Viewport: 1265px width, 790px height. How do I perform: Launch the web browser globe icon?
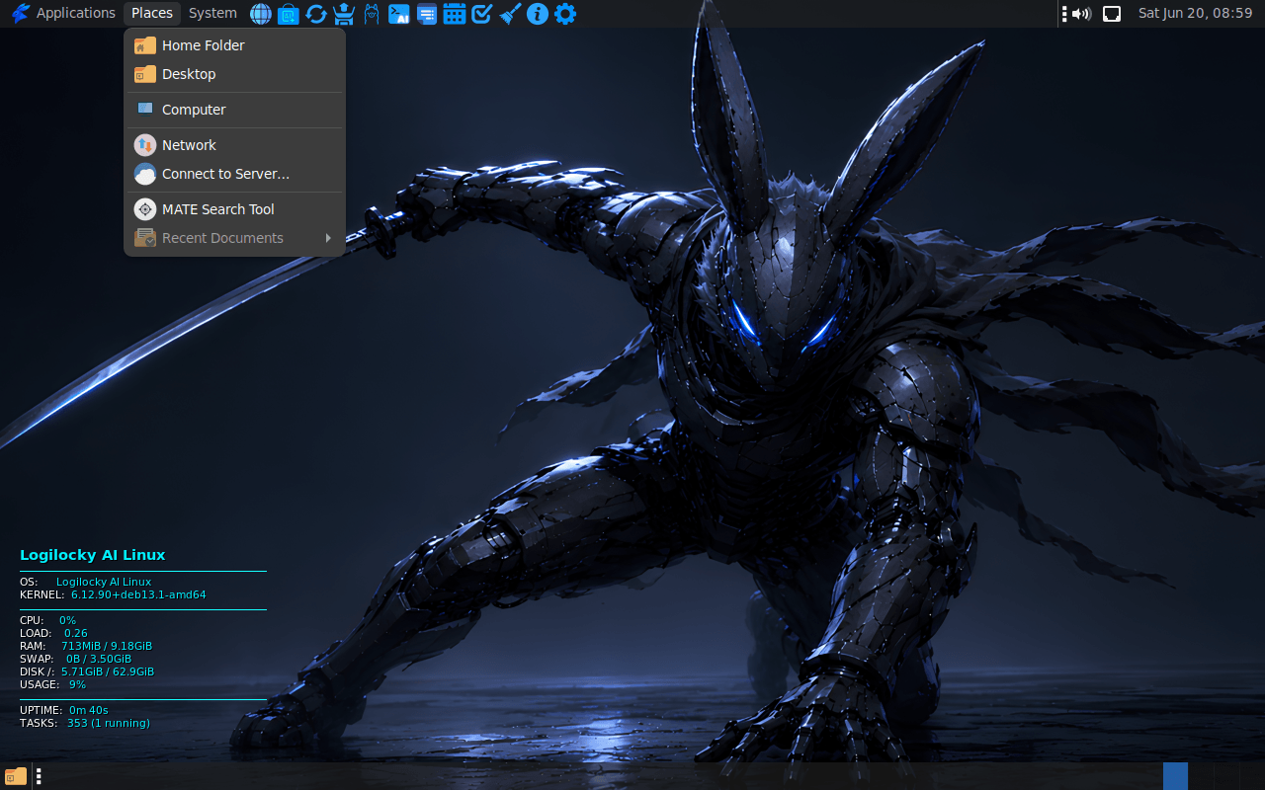261,14
